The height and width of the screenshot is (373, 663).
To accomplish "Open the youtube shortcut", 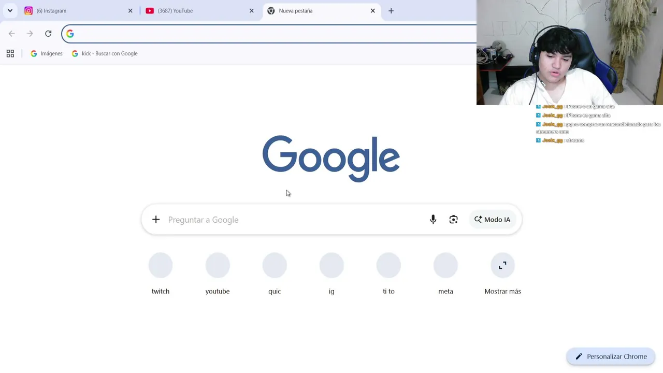I will click(218, 274).
